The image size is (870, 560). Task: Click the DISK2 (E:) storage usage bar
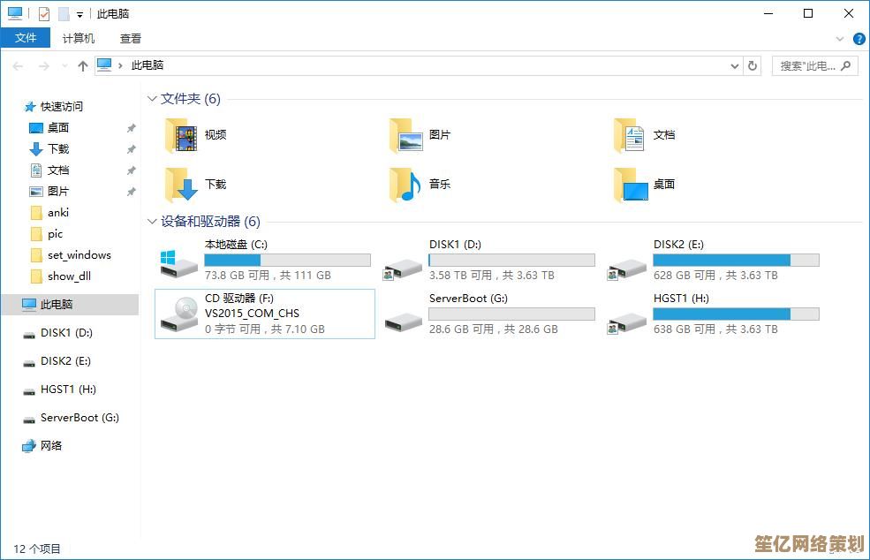click(x=735, y=261)
